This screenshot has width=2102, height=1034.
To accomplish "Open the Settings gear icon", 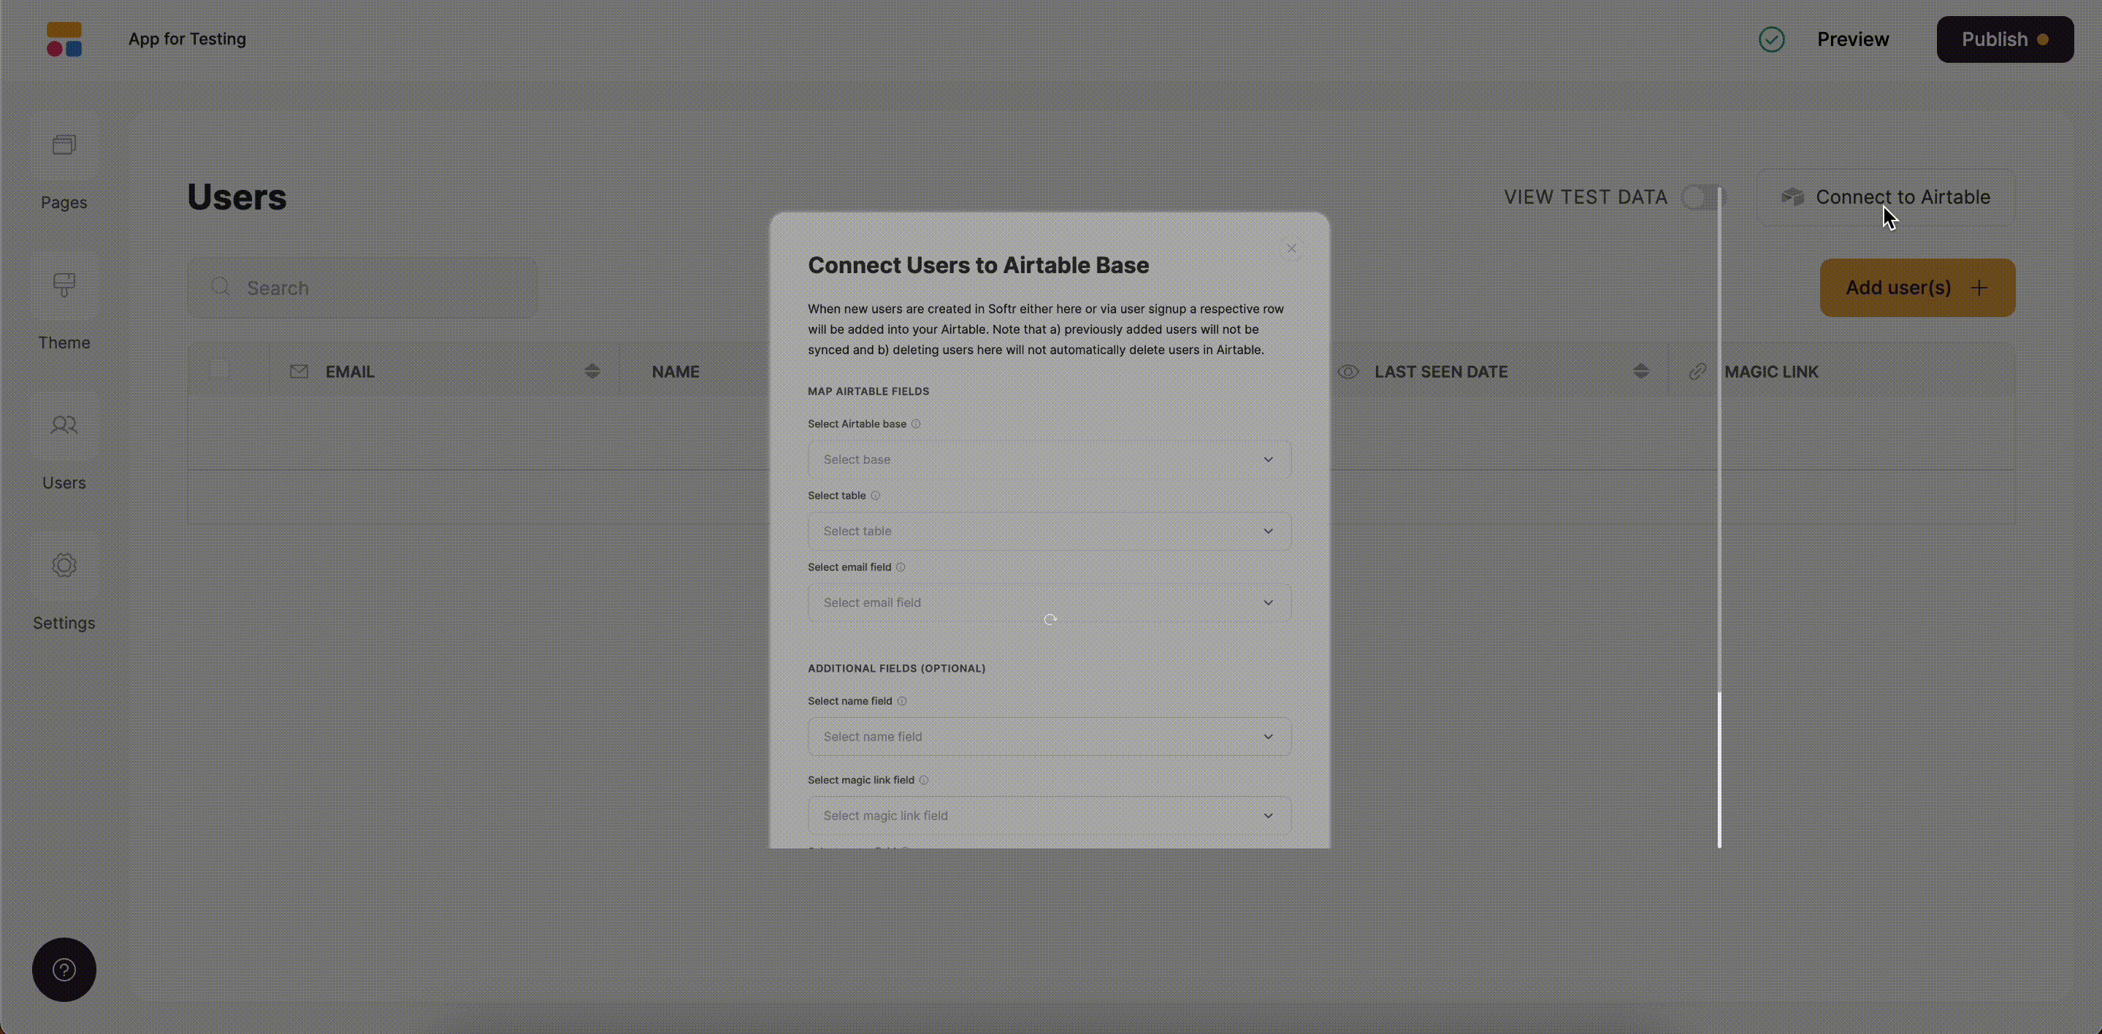I will 64,565.
